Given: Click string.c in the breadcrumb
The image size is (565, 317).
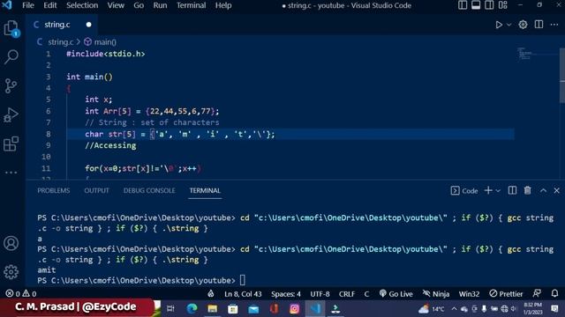Looking at the screenshot, I should click(60, 42).
